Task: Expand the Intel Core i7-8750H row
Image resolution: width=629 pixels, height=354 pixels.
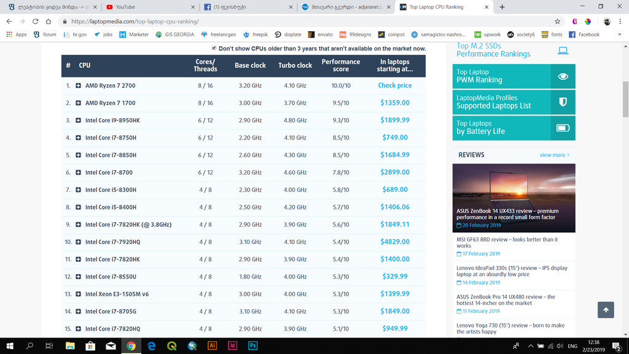Action: point(78,138)
